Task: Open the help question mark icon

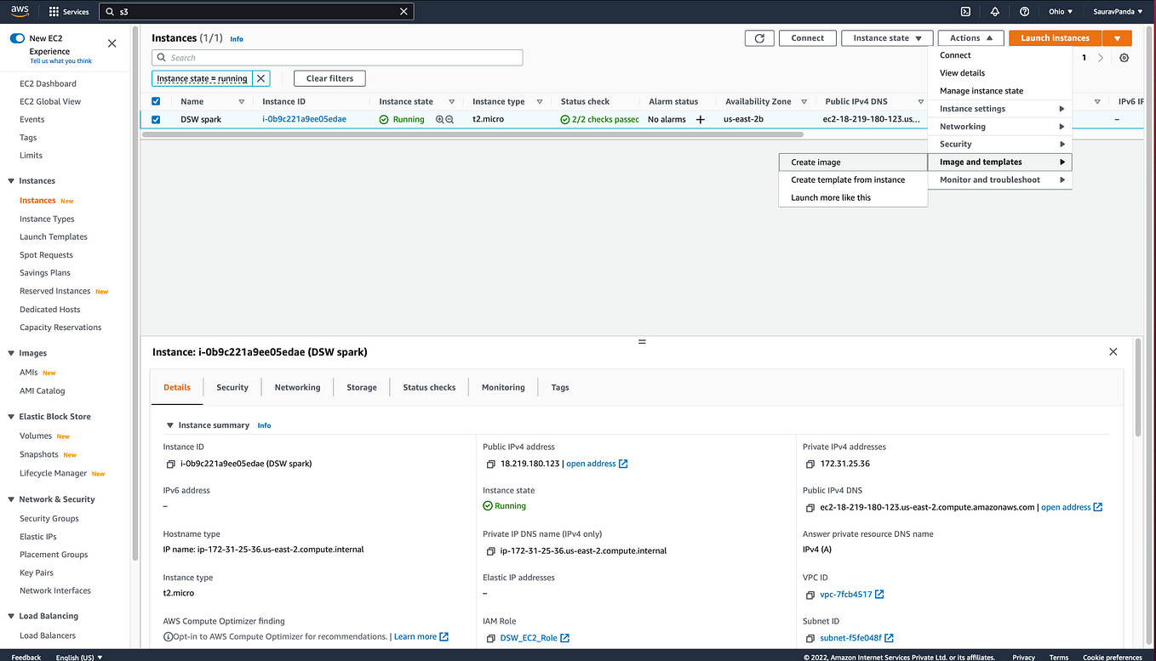Action: [x=1024, y=12]
